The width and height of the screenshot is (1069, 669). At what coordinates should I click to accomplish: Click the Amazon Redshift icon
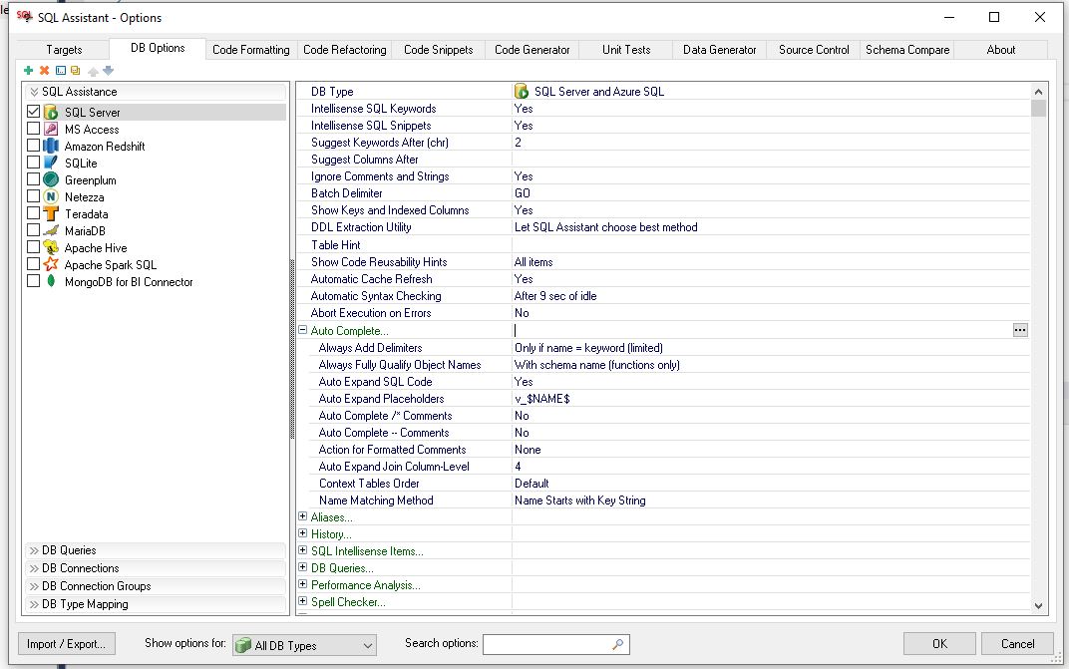(x=51, y=146)
